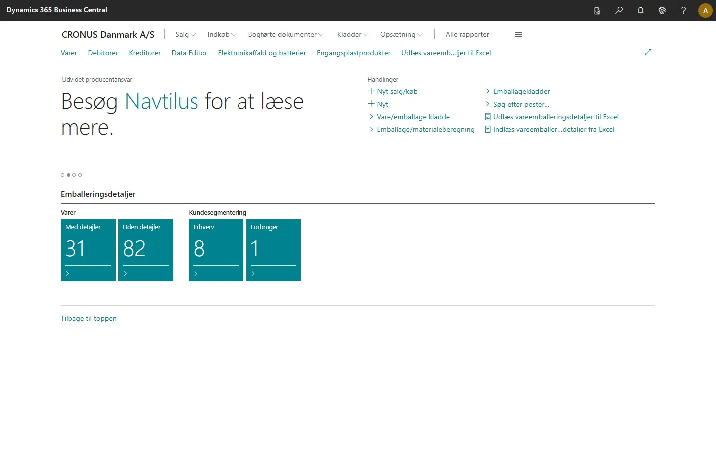Expand Emballagekladder action group
Screen dimensions: 716x464
click(x=517, y=91)
